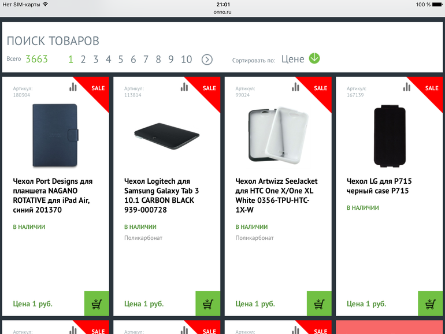This screenshot has width=445, height=334.
Task: Add LG P715 case to cart
Action: click(x=430, y=303)
